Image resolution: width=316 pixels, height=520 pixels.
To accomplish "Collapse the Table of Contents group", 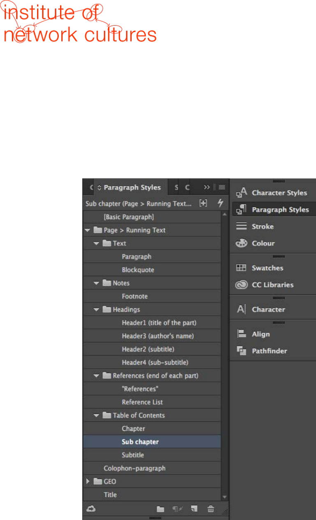I will pos(96,415).
